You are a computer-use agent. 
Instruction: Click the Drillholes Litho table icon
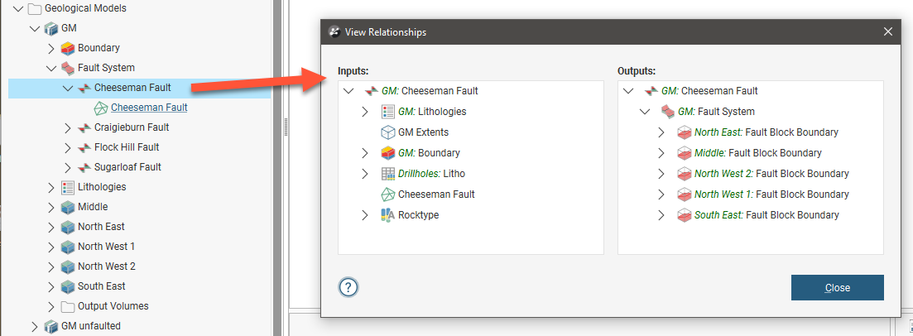[x=388, y=174]
